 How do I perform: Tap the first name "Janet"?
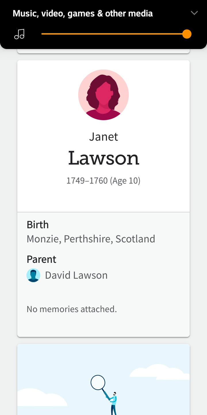pyautogui.click(x=103, y=137)
